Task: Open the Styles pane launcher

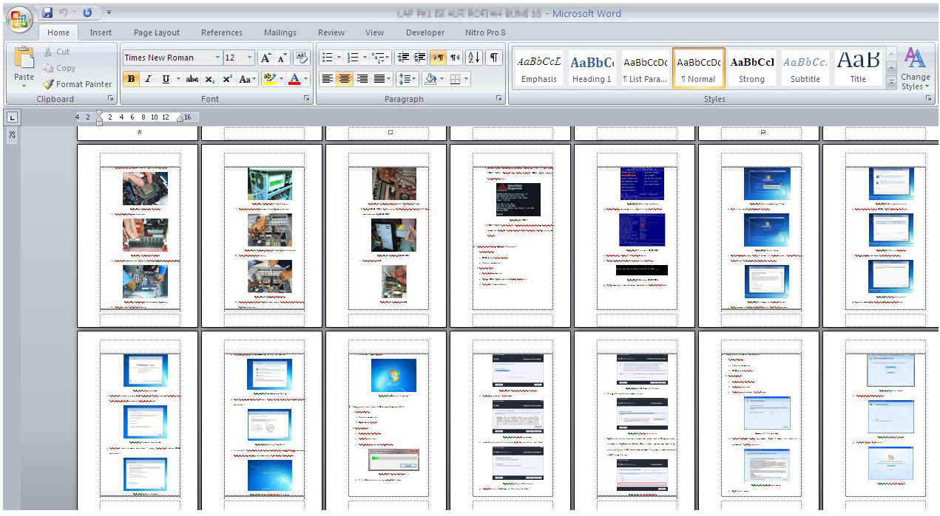Action: pyautogui.click(x=929, y=99)
